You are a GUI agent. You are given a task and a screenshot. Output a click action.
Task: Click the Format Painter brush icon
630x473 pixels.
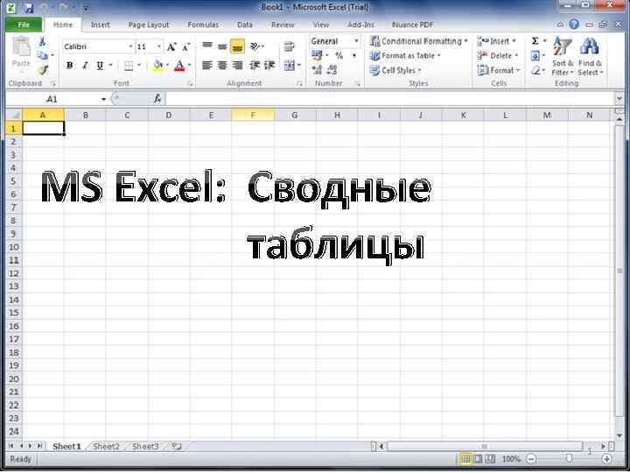pos(43,70)
